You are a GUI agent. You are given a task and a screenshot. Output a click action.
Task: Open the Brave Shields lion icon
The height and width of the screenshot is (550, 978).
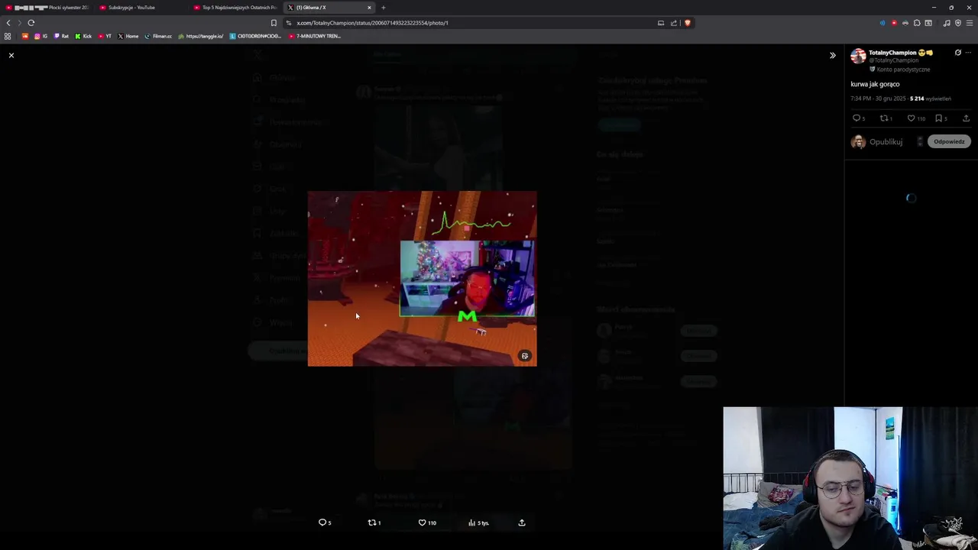[688, 23]
